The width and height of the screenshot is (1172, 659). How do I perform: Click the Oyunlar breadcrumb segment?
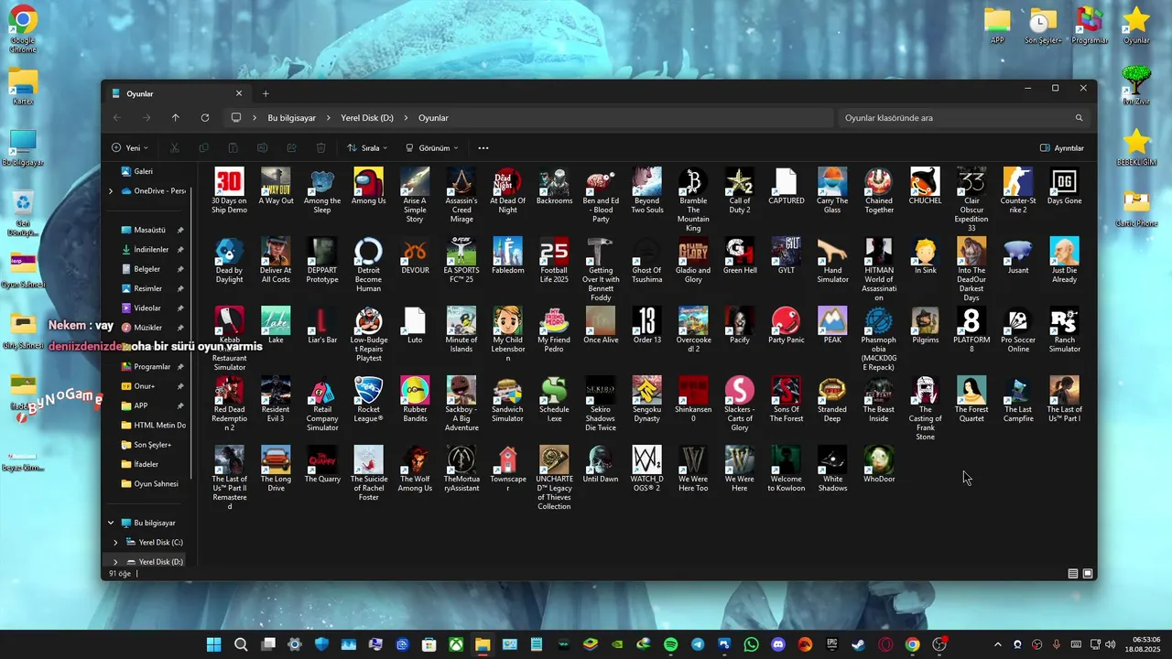tap(433, 118)
